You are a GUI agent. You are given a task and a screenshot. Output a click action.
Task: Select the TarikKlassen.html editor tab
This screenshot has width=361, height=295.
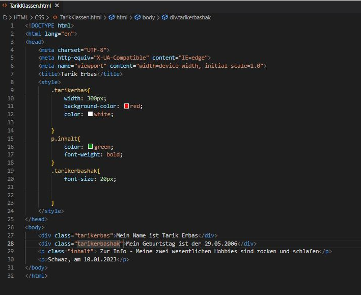[31, 6]
